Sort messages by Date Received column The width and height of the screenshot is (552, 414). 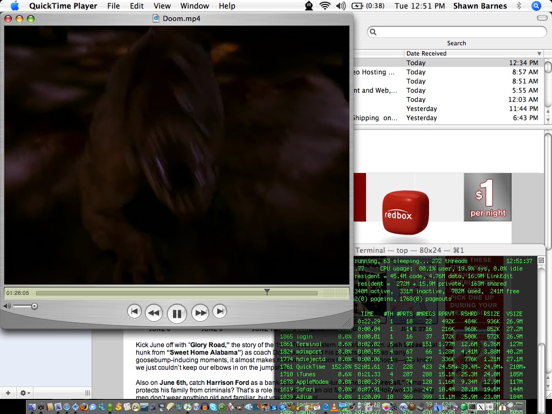[473, 53]
